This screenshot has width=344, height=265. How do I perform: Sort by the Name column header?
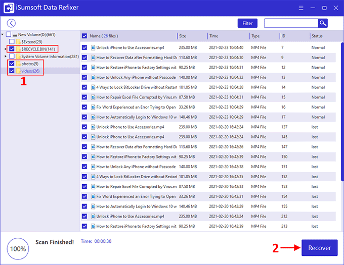(x=104, y=36)
